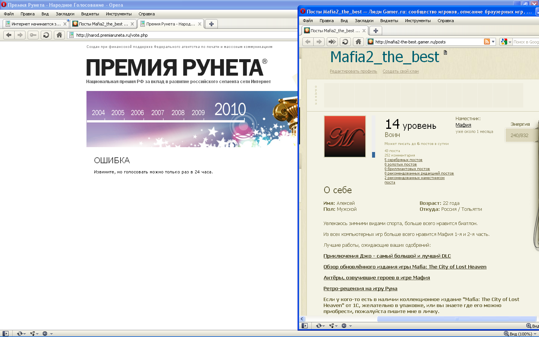Click the back arrow in Mafia2_the_best window
Image resolution: width=539 pixels, height=337 pixels.
[308, 42]
